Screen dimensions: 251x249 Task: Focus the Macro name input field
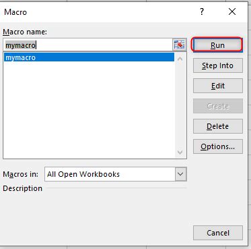pos(88,45)
